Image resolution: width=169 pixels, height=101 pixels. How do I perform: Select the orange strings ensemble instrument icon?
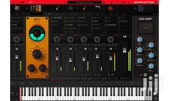coord(111,8)
